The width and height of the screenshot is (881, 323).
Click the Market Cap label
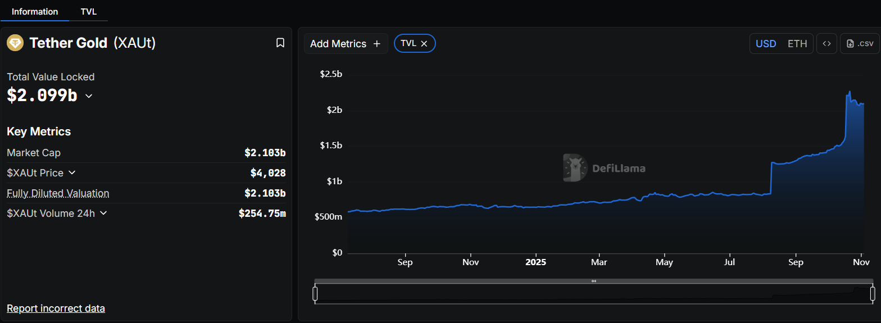click(x=34, y=153)
